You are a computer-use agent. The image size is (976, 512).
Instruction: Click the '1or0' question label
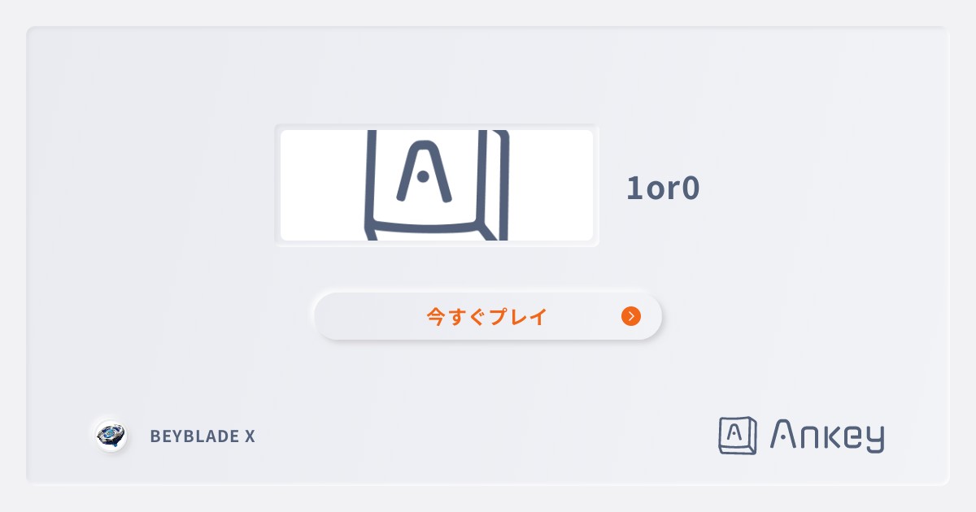(x=662, y=188)
